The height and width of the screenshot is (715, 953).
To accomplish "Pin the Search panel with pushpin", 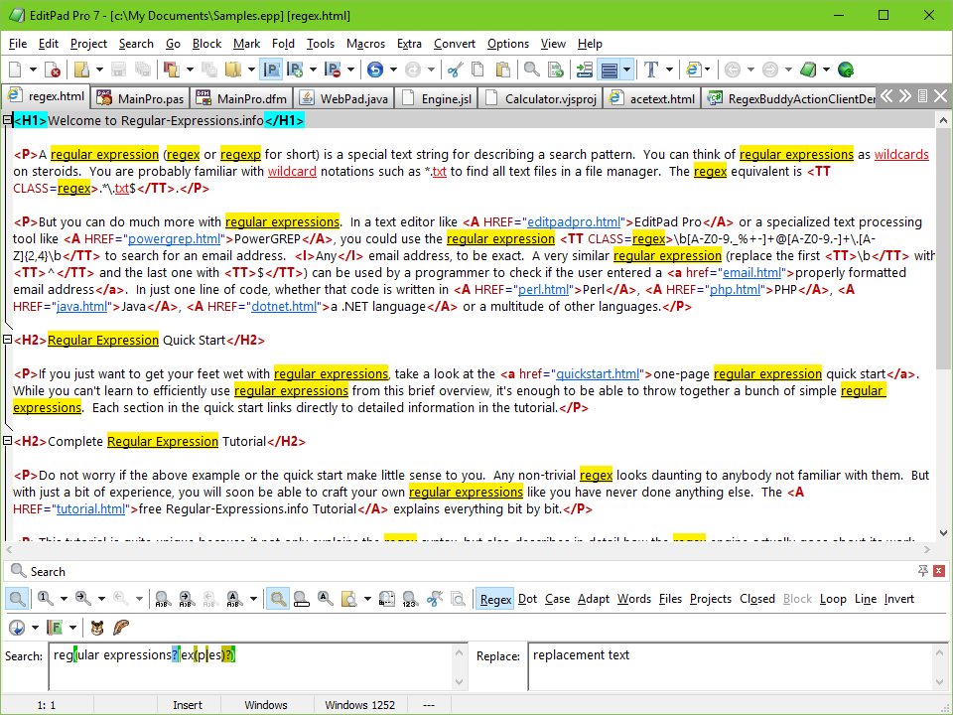I will 922,570.
